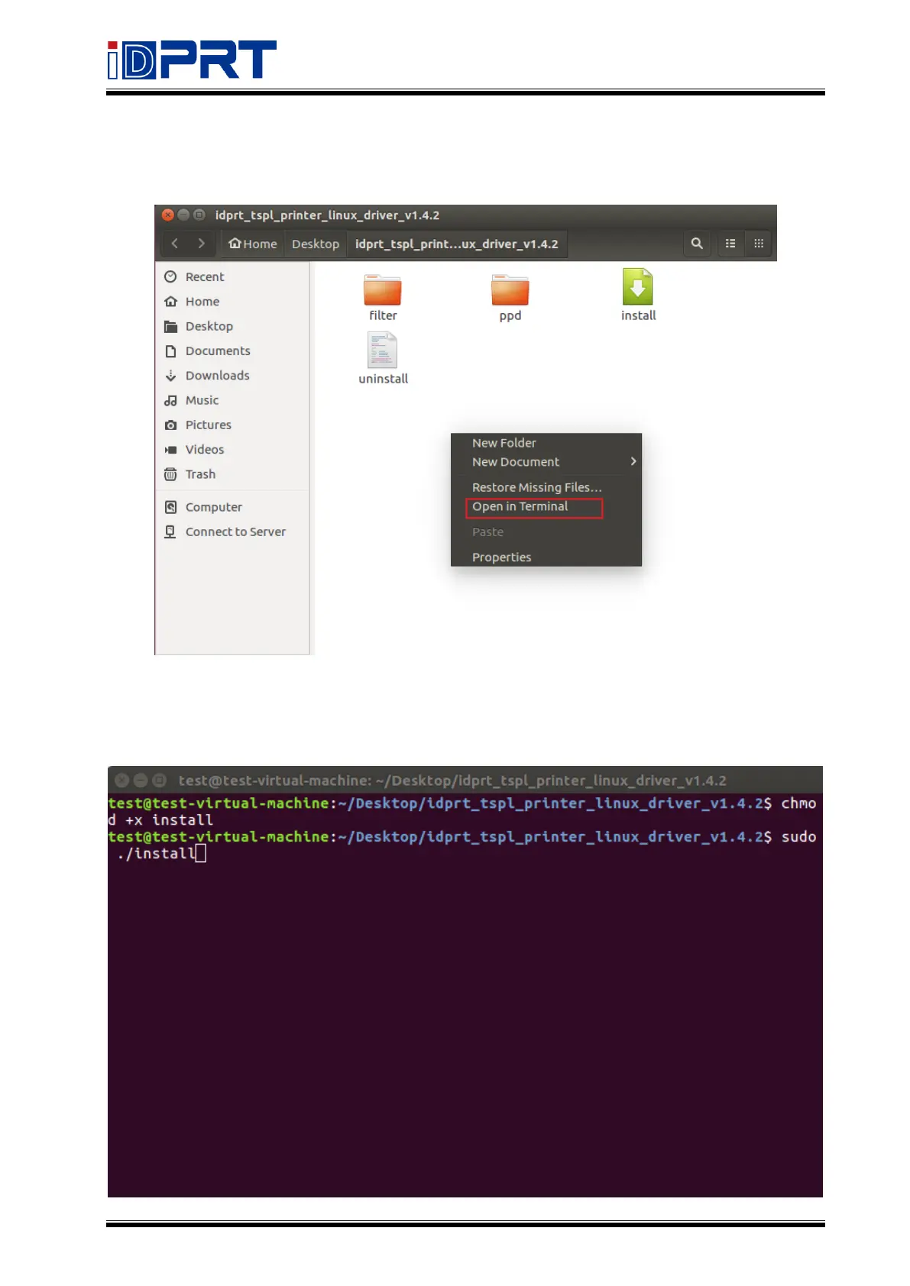This screenshot has width=910, height=1286.
Task: Click the Home breadcrumb in path bar
Action: coord(253,244)
